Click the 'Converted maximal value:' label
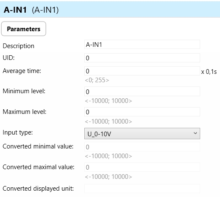 (x=38, y=167)
